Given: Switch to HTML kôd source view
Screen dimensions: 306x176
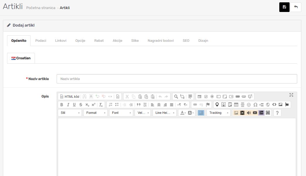Looking at the screenshot, I should (x=70, y=96).
